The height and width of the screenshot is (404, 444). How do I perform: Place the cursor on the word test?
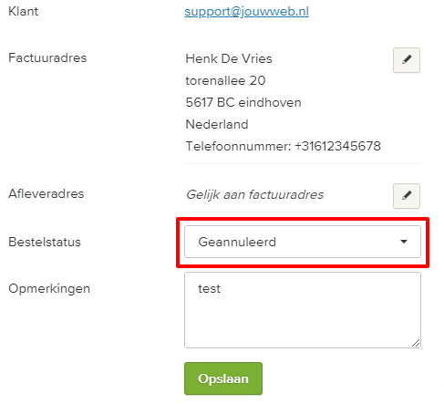click(x=209, y=288)
